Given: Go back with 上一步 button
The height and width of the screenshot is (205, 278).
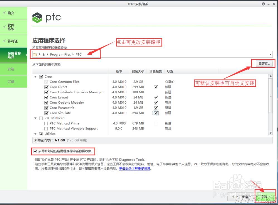Looking at the screenshot, I should pyautogui.click(x=241, y=197).
